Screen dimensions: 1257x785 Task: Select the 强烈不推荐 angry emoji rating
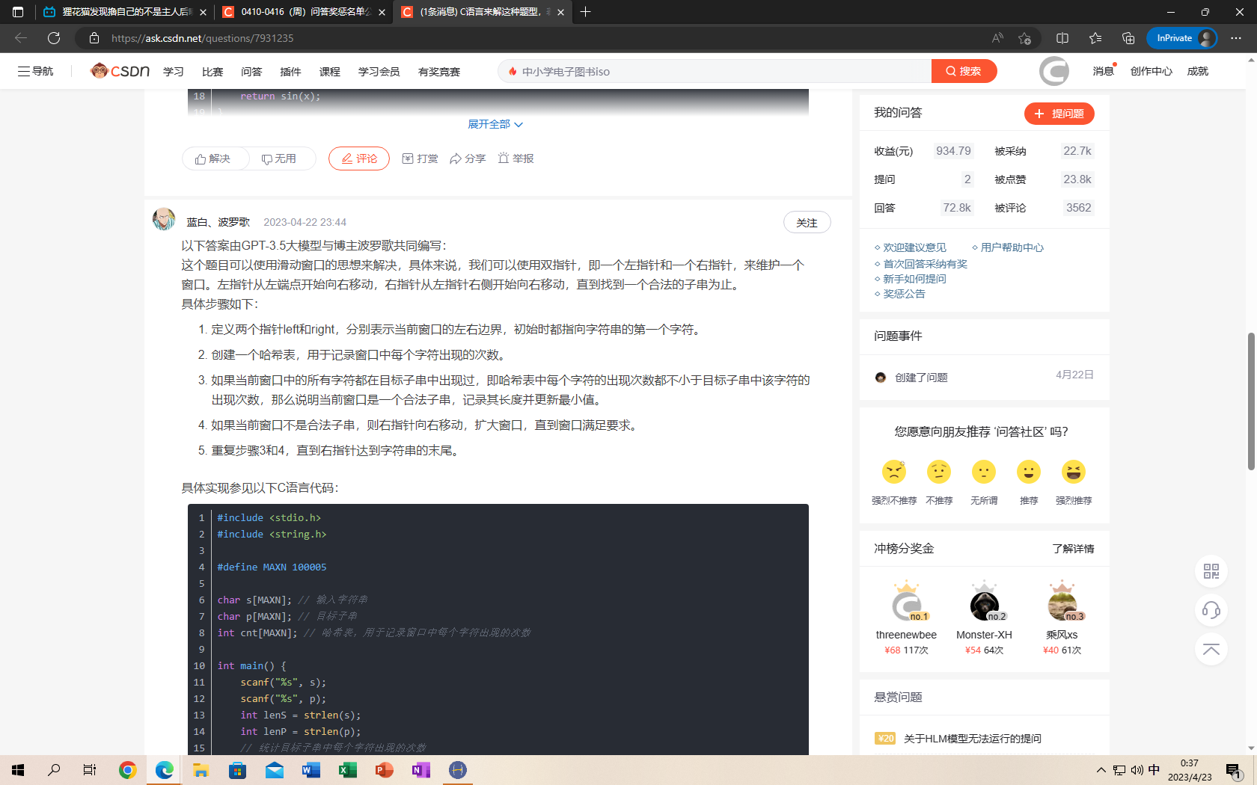894,472
